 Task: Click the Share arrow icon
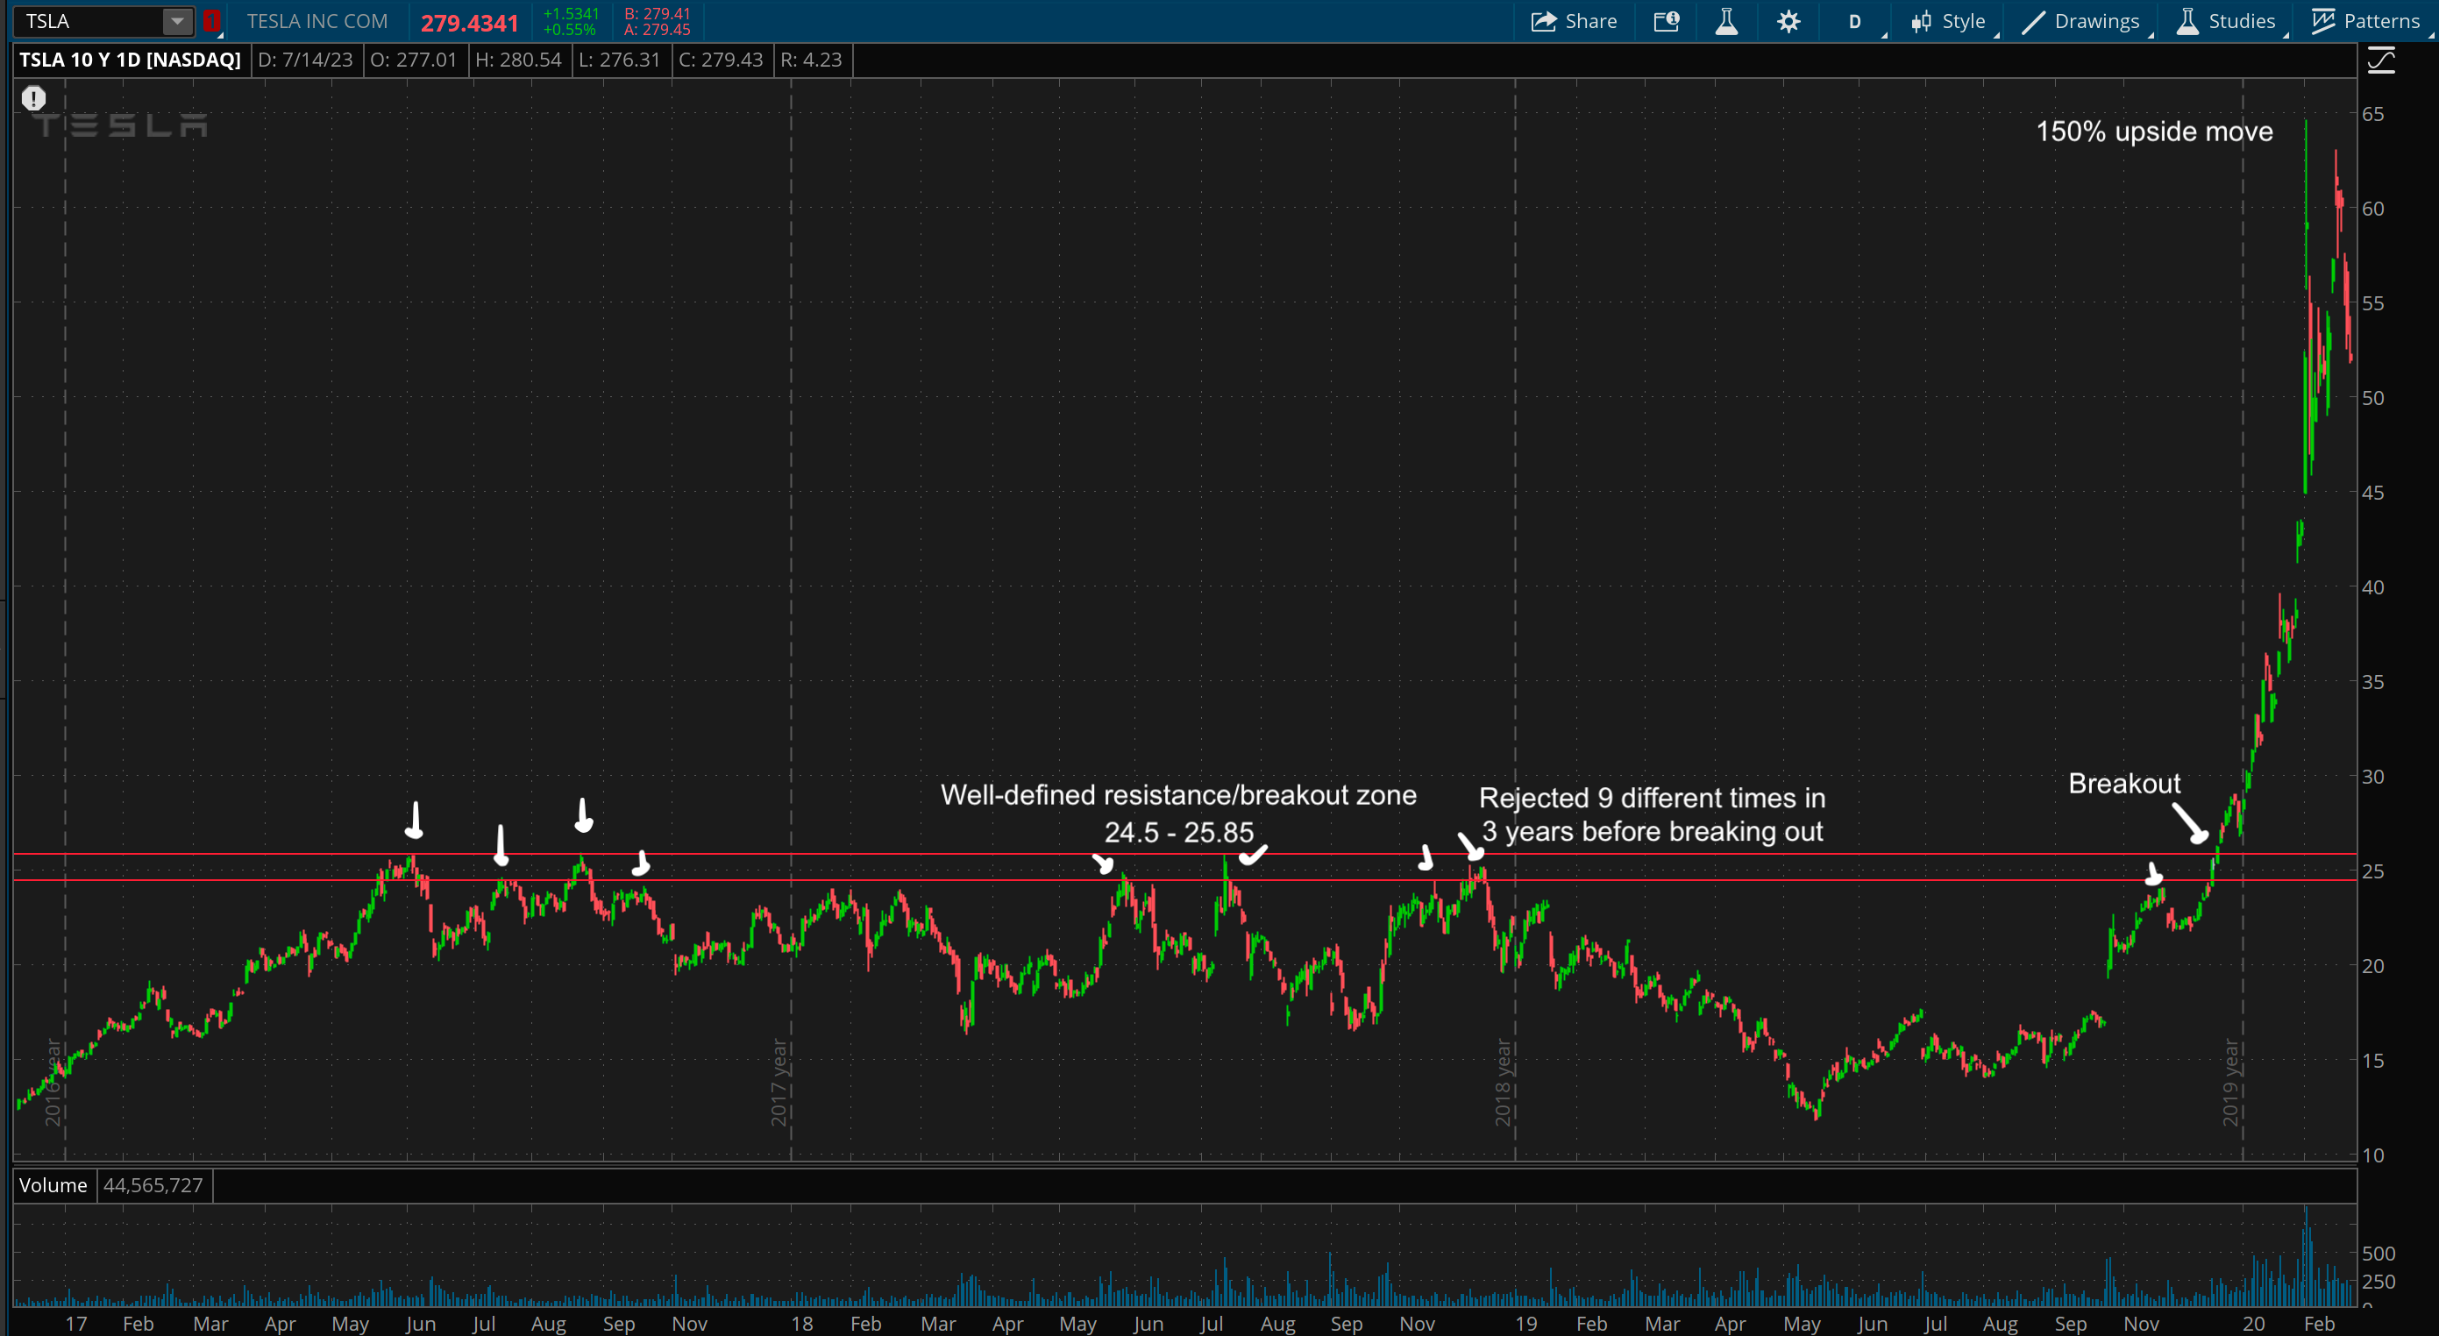(x=1543, y=21)
